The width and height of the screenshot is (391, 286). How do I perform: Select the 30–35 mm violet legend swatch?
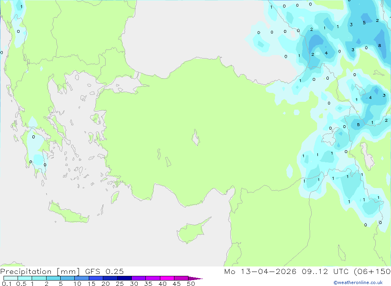139,278
